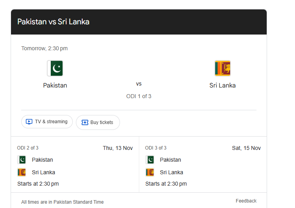295x208 pixels.
Task: Click the Thu, 13 Nov match date
Action: click(118, 148)
